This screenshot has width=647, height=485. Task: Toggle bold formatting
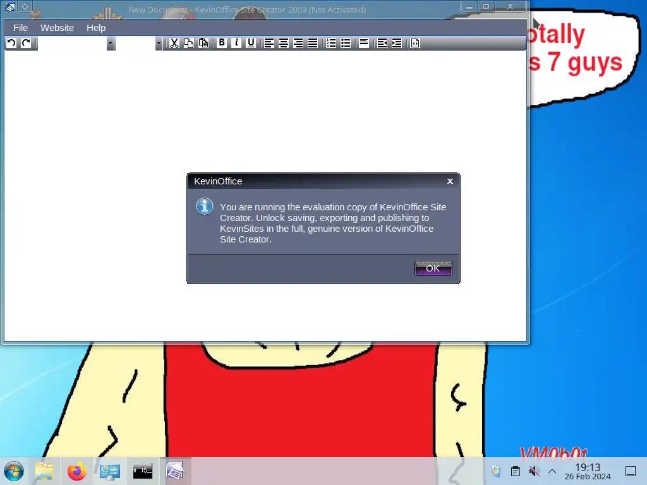click(222, 43)
